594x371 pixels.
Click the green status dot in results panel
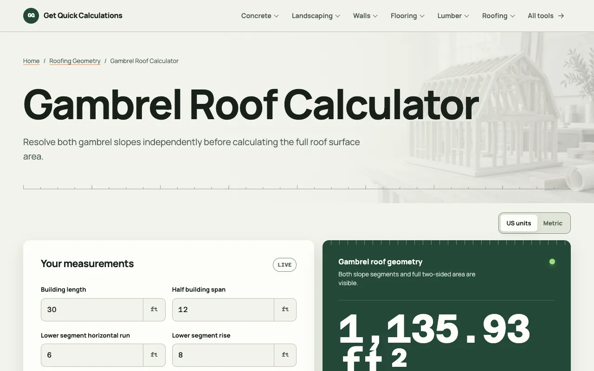tap(552, 262)
